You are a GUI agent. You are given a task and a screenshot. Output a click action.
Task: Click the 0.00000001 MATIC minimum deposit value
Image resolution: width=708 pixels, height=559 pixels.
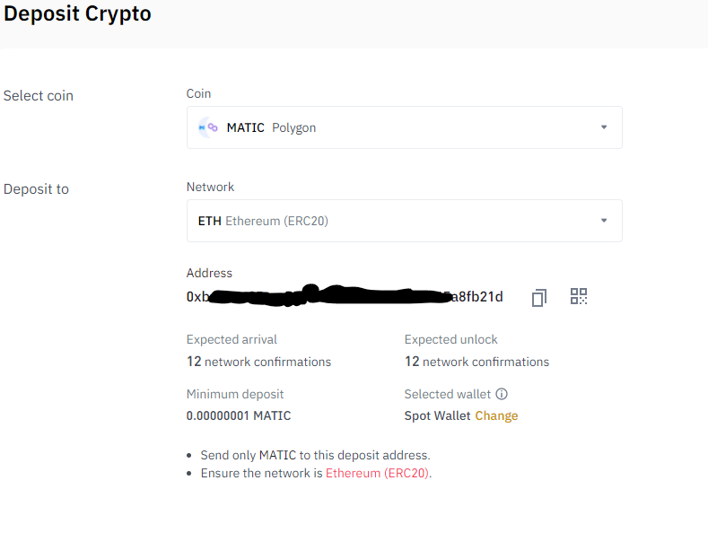tap(239, 415)
